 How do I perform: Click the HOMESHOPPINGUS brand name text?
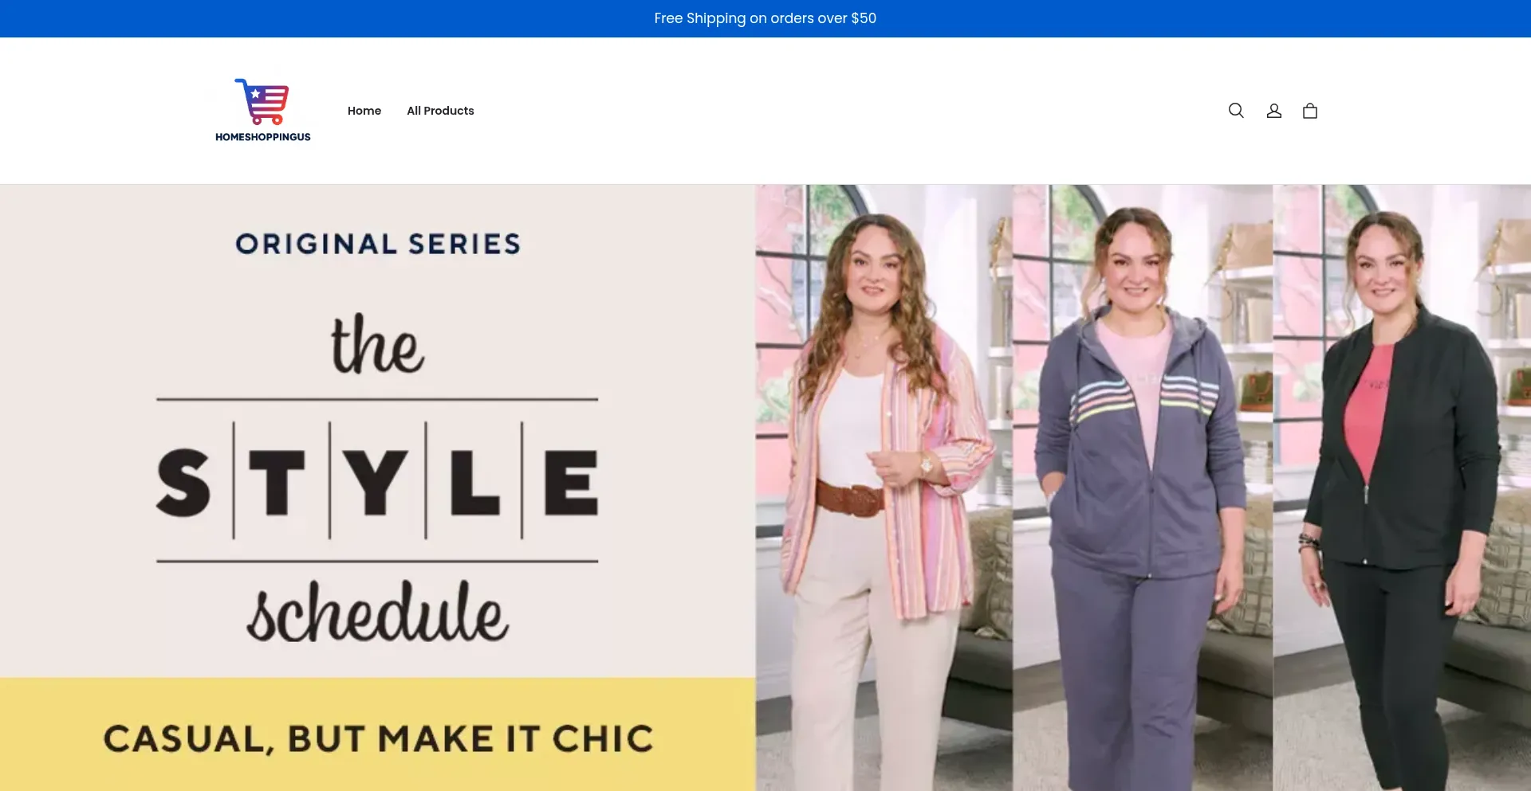coord(263,137)
